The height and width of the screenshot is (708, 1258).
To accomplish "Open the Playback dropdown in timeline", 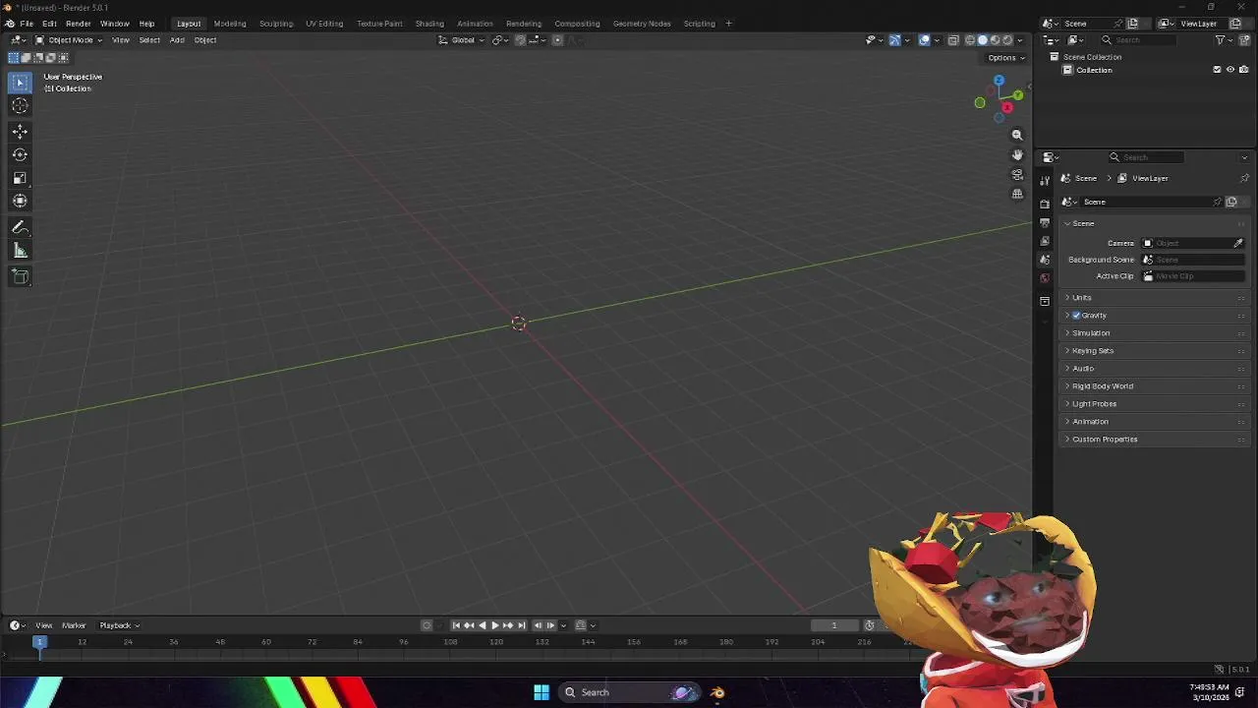I will click(x=119, y=625).
